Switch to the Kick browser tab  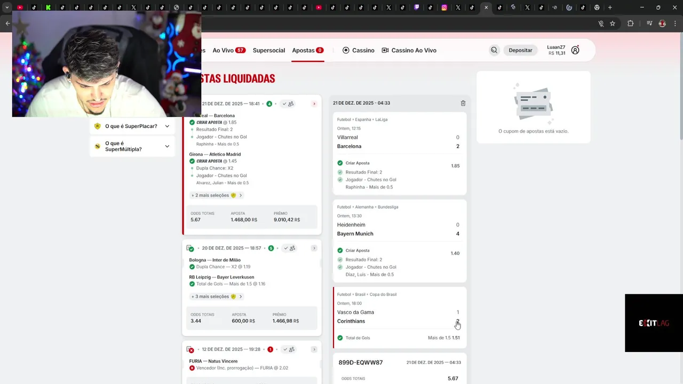pos(48,7)
